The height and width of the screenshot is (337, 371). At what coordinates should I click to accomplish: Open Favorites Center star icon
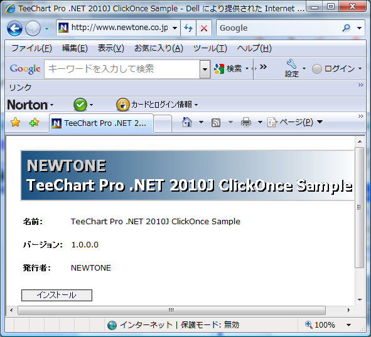click(x=15, y=122)
